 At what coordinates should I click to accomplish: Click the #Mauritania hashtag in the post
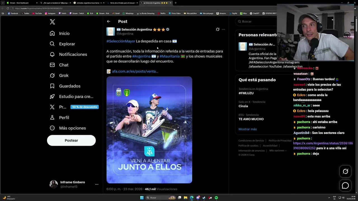tap(169, 56)
